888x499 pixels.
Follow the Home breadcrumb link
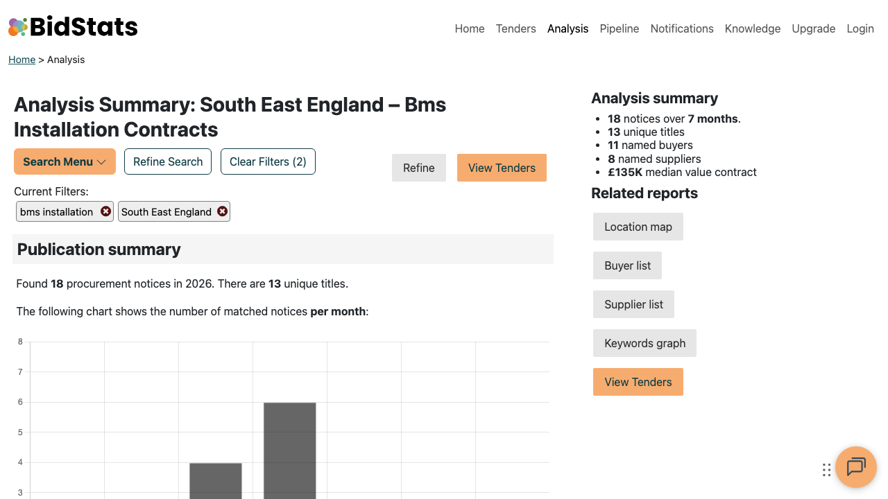coord(22,60)
